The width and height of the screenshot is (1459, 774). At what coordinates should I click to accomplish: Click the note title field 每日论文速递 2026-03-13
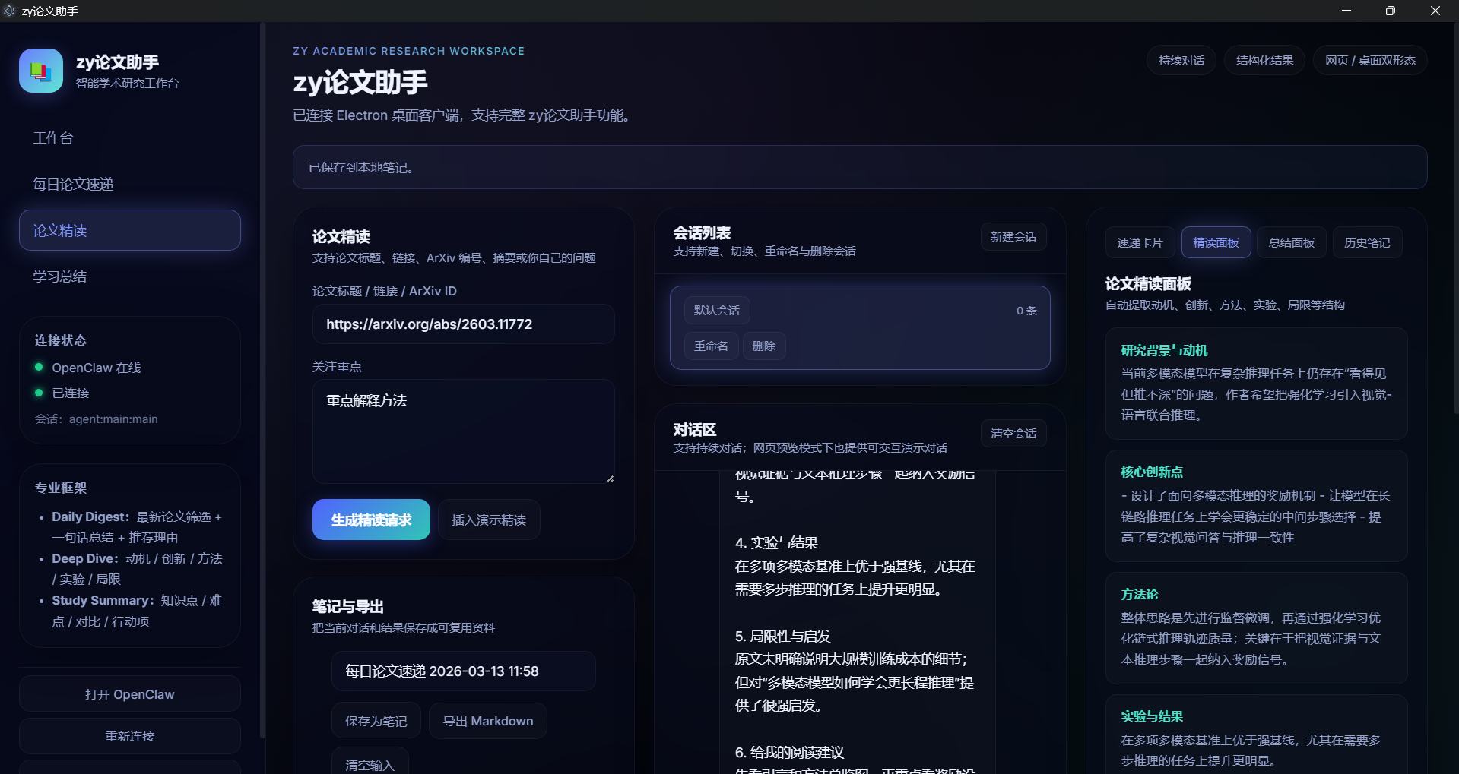pos(464,671)
